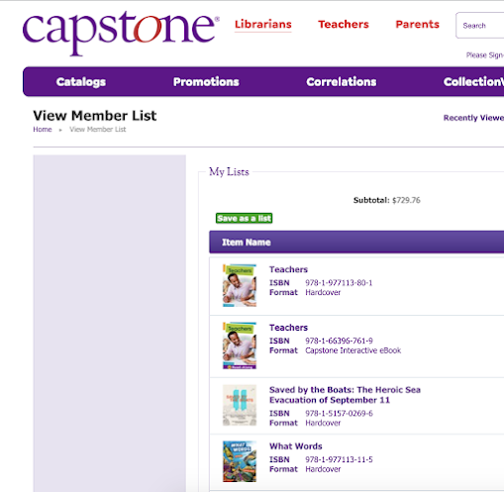Click the Please Sign In link
This screenshot has width=504, height=492.
click(x=485, y=55)
